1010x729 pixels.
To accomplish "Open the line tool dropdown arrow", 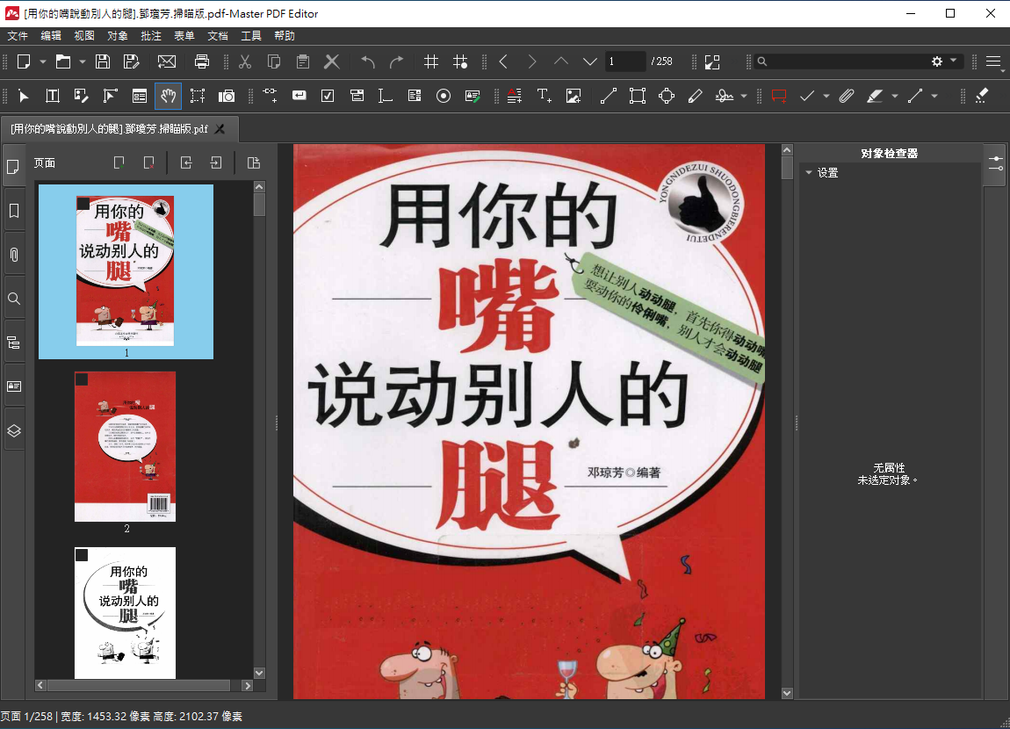I will coord(934,97).
